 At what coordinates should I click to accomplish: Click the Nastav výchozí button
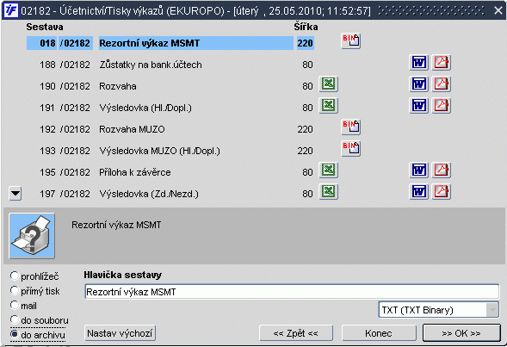click(120, 333)
